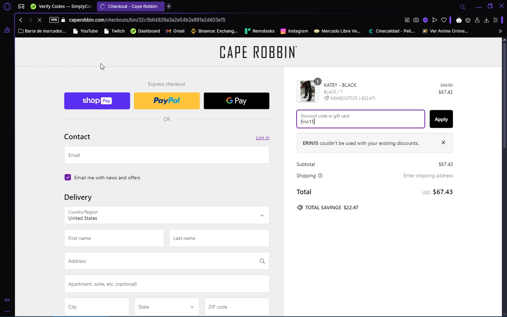Click the edit page icon in address bar
The width and height of the screenshot is (507, 317).
click(x=407, y=20)
